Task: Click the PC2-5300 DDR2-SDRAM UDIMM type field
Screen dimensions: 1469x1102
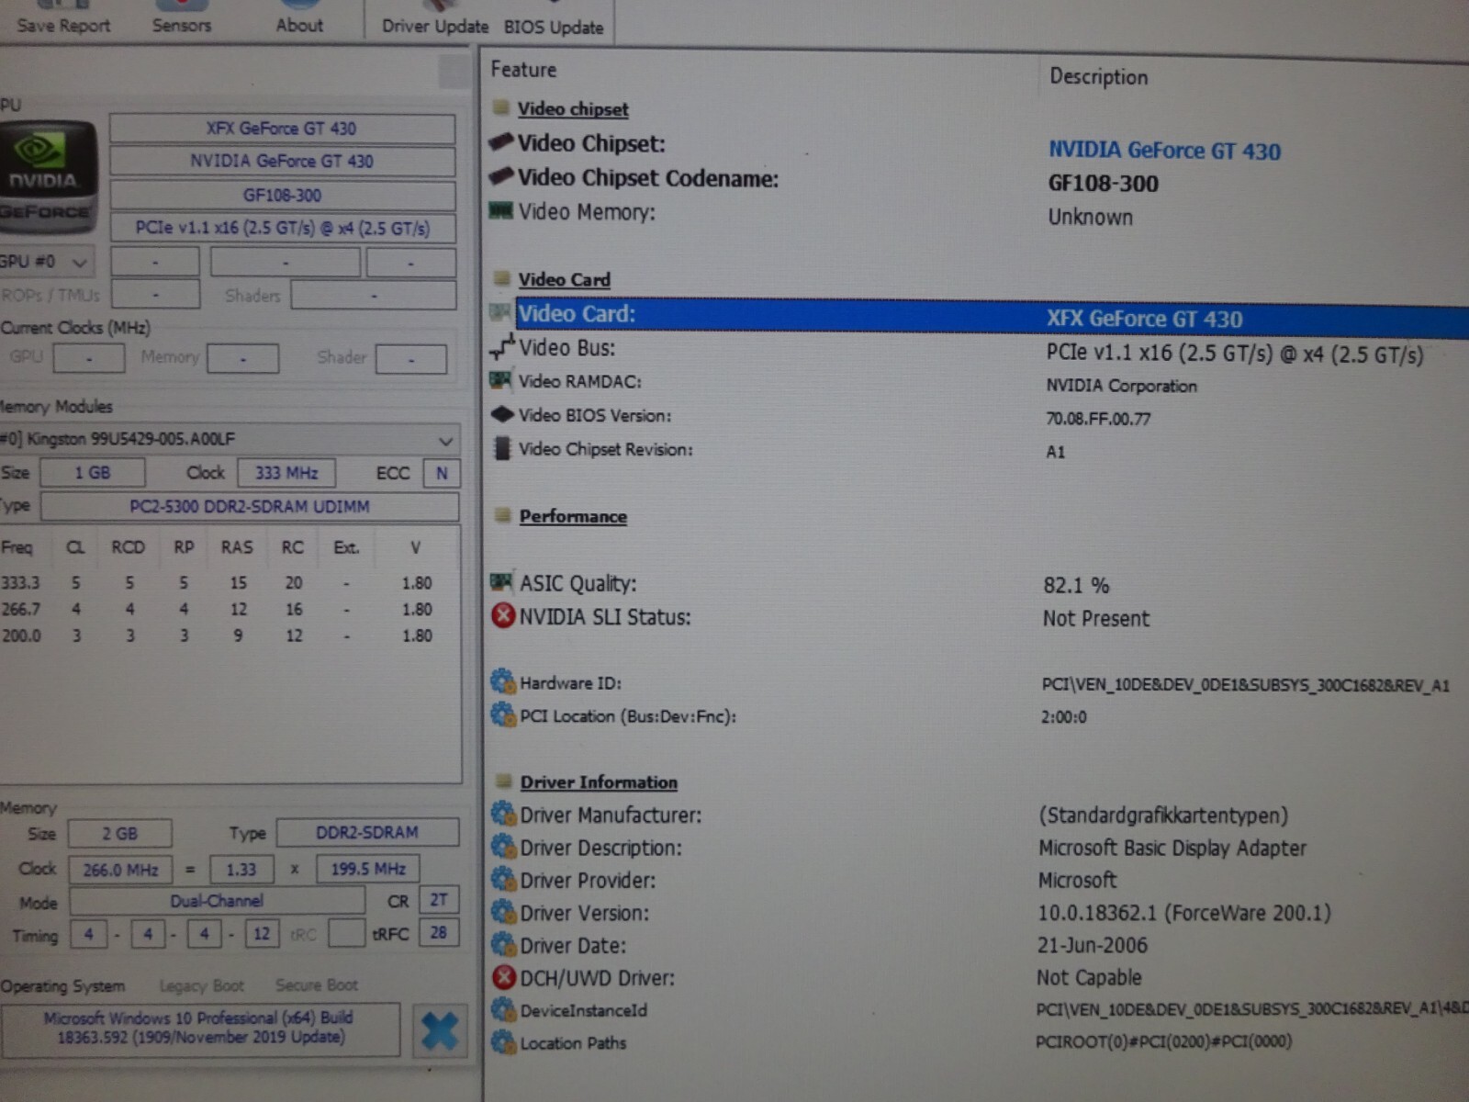Action: (250, 506)
